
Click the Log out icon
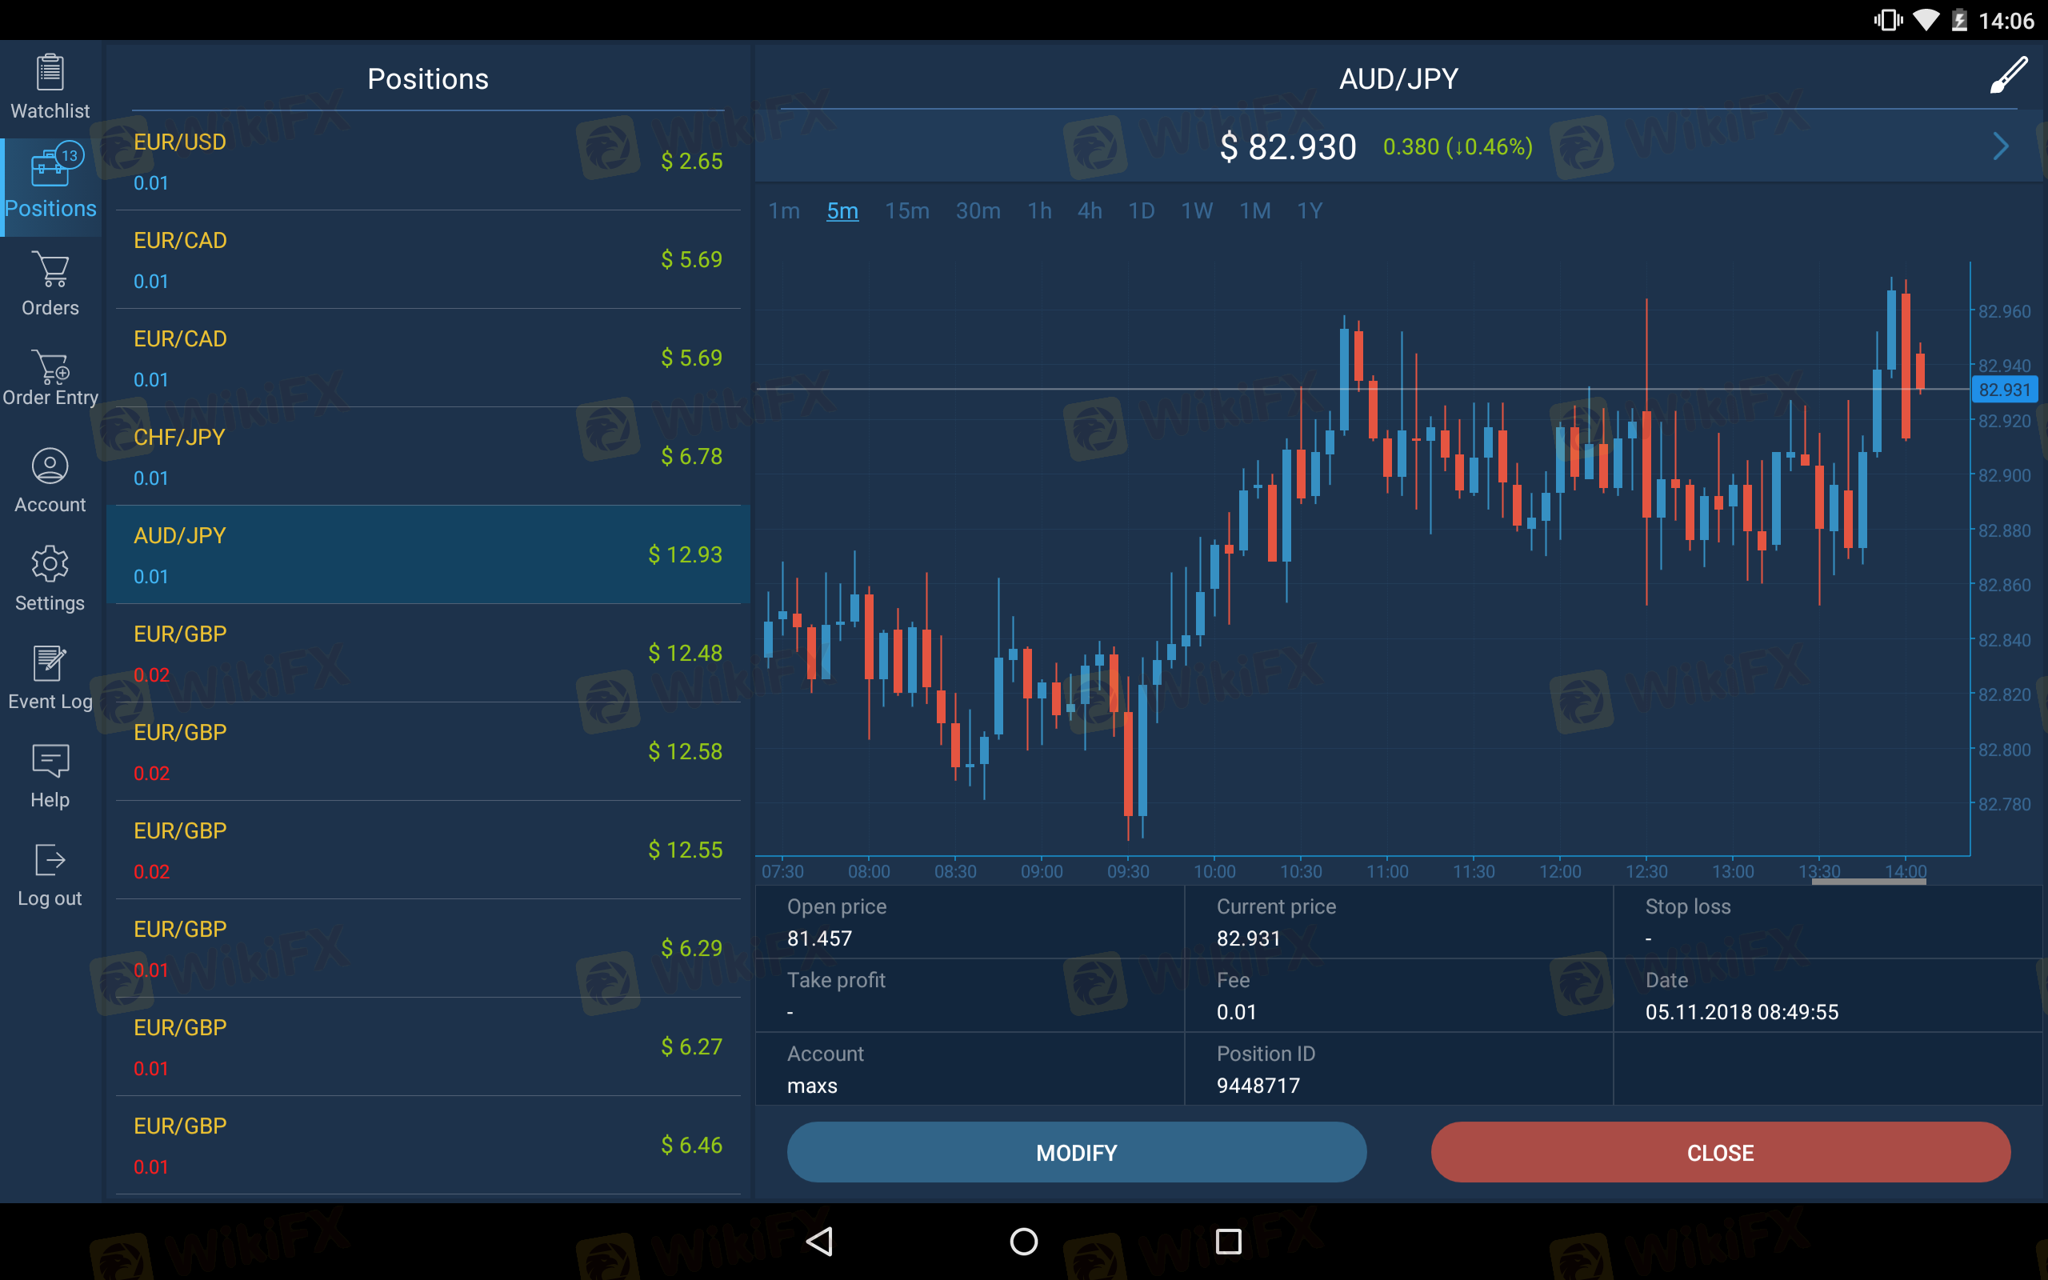50,860
